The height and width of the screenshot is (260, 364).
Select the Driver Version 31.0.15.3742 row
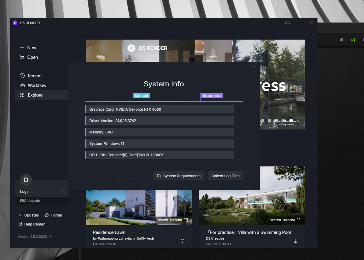tap(159, 121)
